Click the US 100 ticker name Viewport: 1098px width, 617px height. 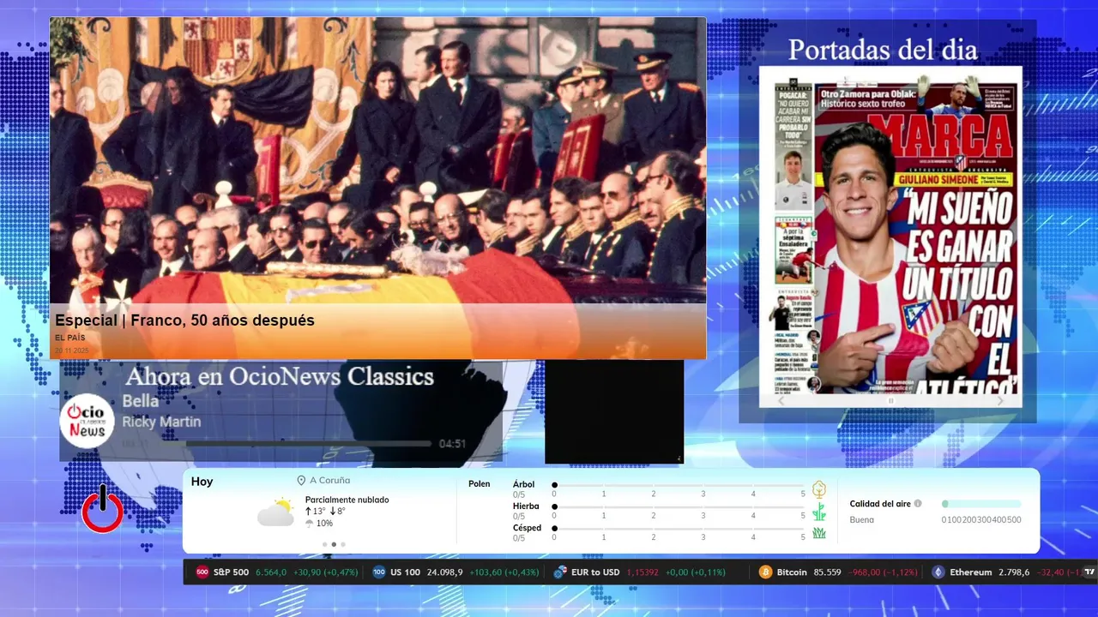(x=405, y=572)
